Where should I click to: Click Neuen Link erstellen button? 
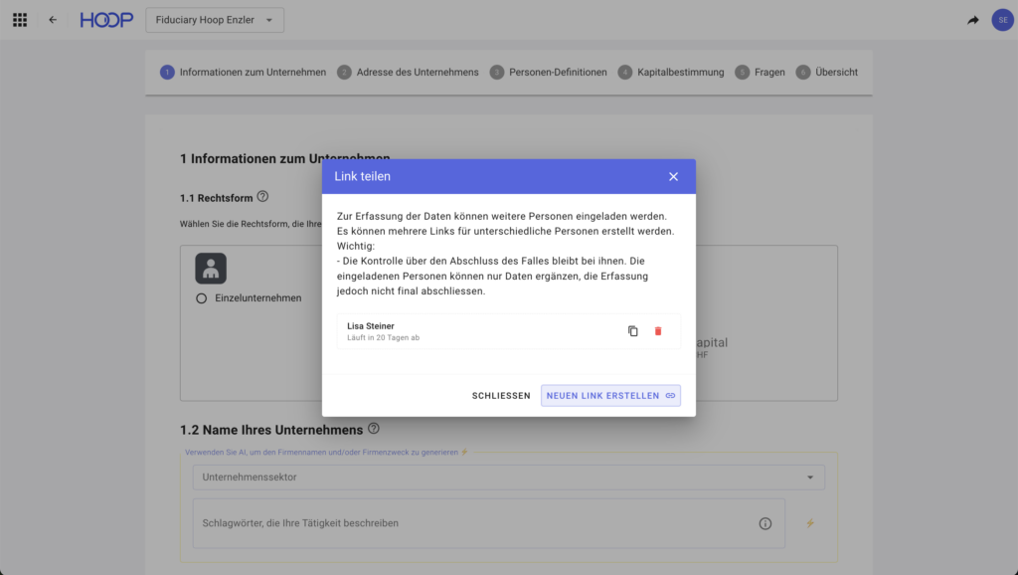(610, 396)
